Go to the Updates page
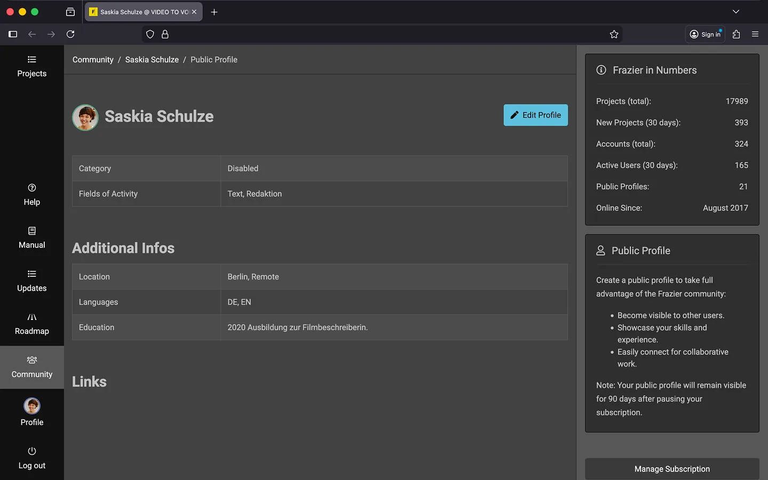The width and height of the screenshot is (768, 480). [x=31, y=281]
